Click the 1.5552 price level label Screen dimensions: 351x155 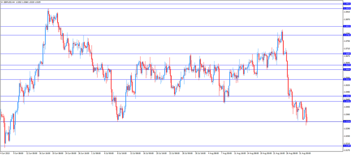[346, 79]
